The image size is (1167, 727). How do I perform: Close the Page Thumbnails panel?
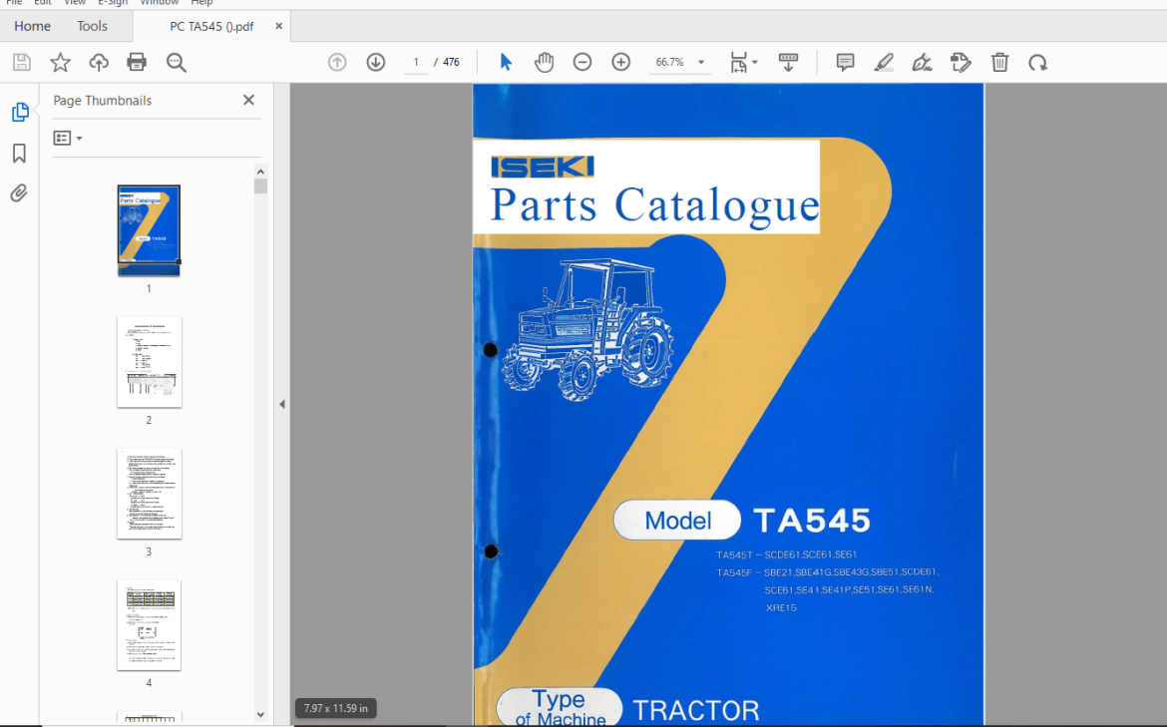[x=248, y=100]
